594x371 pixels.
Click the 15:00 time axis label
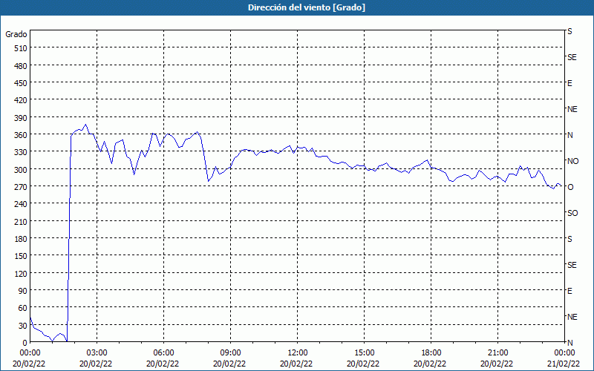pyautogui.click(x=364, y=353)
